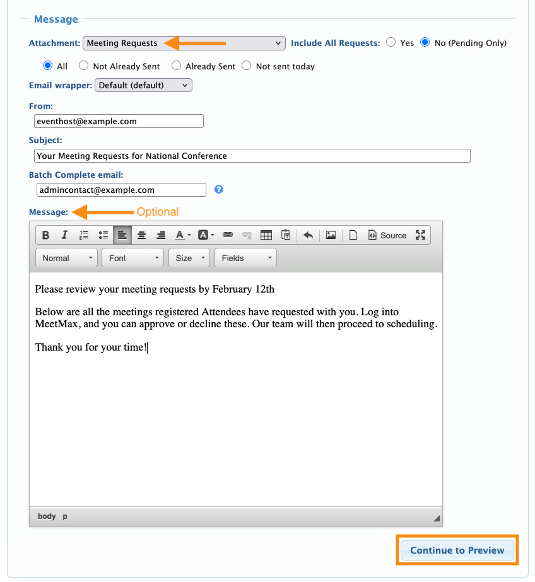Open the Email wrapper dropdown
Image resolution: width=535 pixels, height=582 pixels.
143,85
